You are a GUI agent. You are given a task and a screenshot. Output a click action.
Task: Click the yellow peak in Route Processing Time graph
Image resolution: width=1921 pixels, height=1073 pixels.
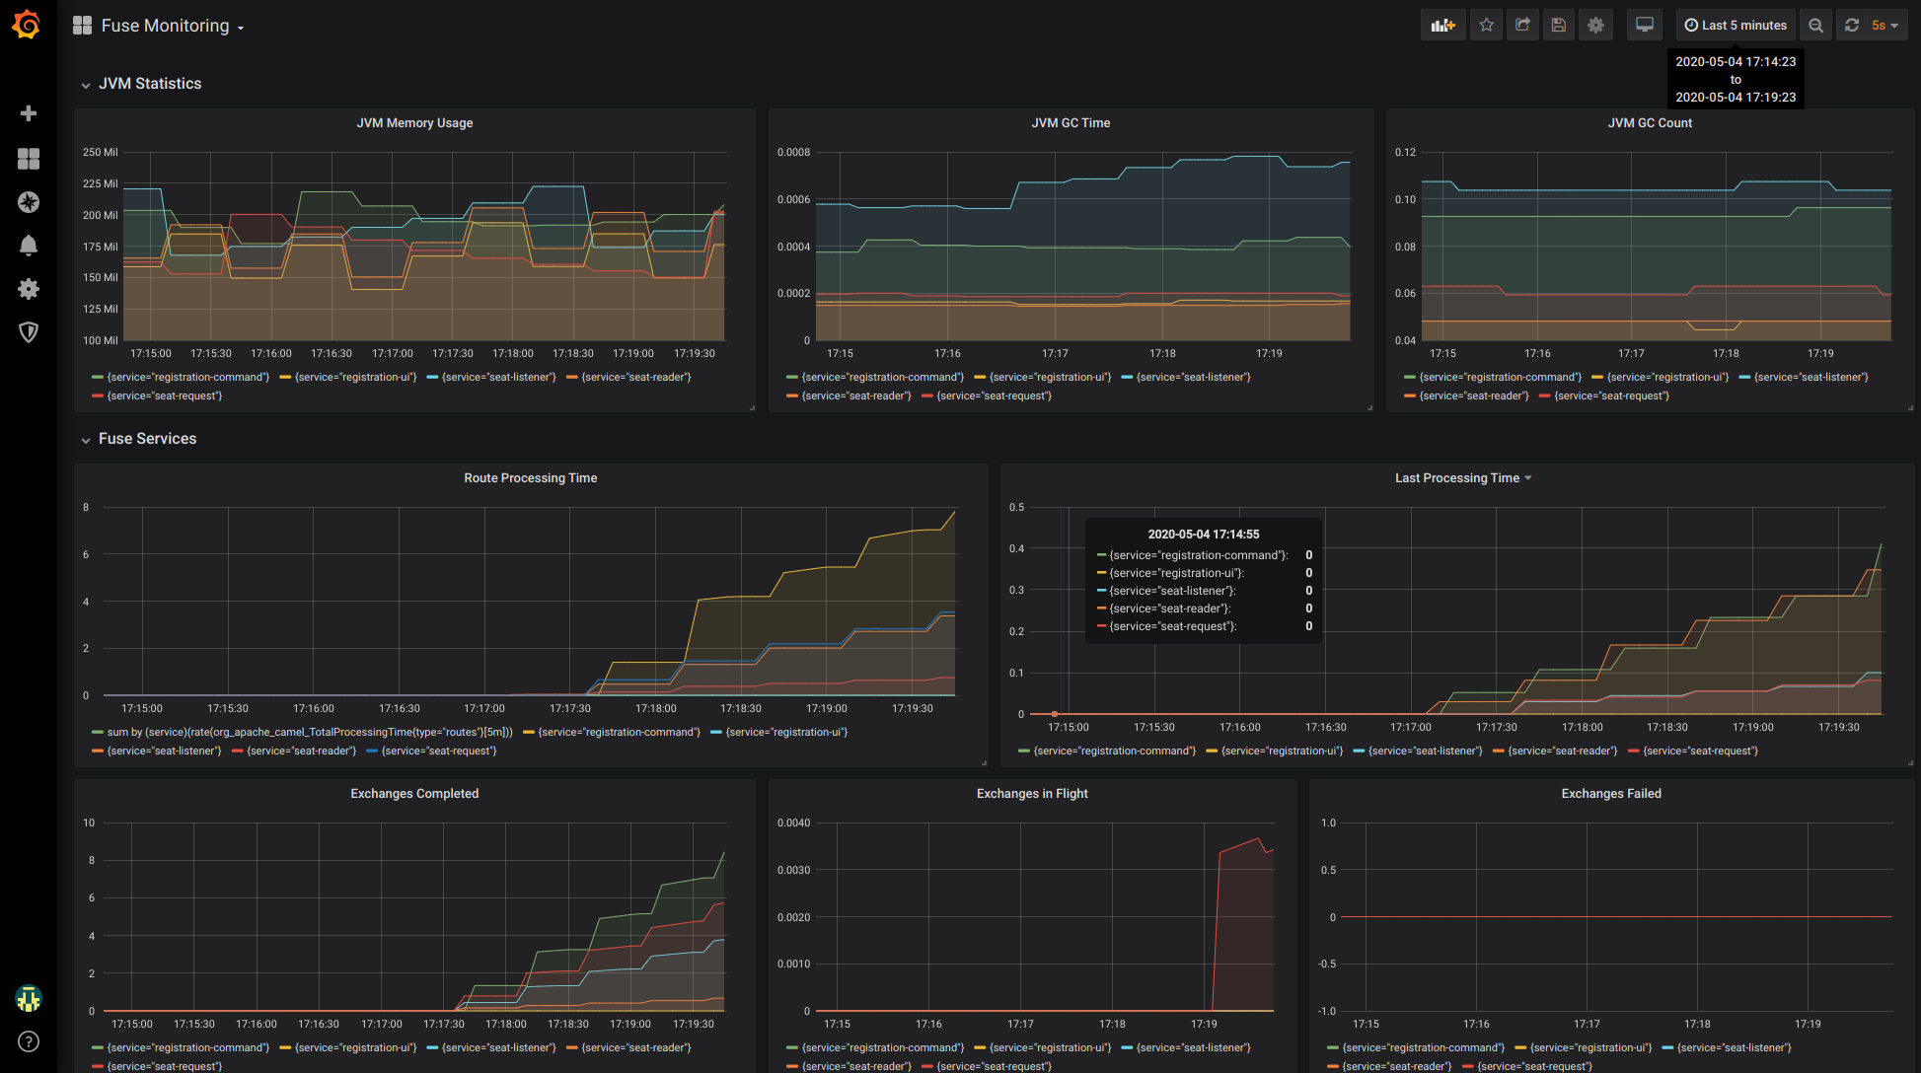pyautogui.click(x=954, y=513)
